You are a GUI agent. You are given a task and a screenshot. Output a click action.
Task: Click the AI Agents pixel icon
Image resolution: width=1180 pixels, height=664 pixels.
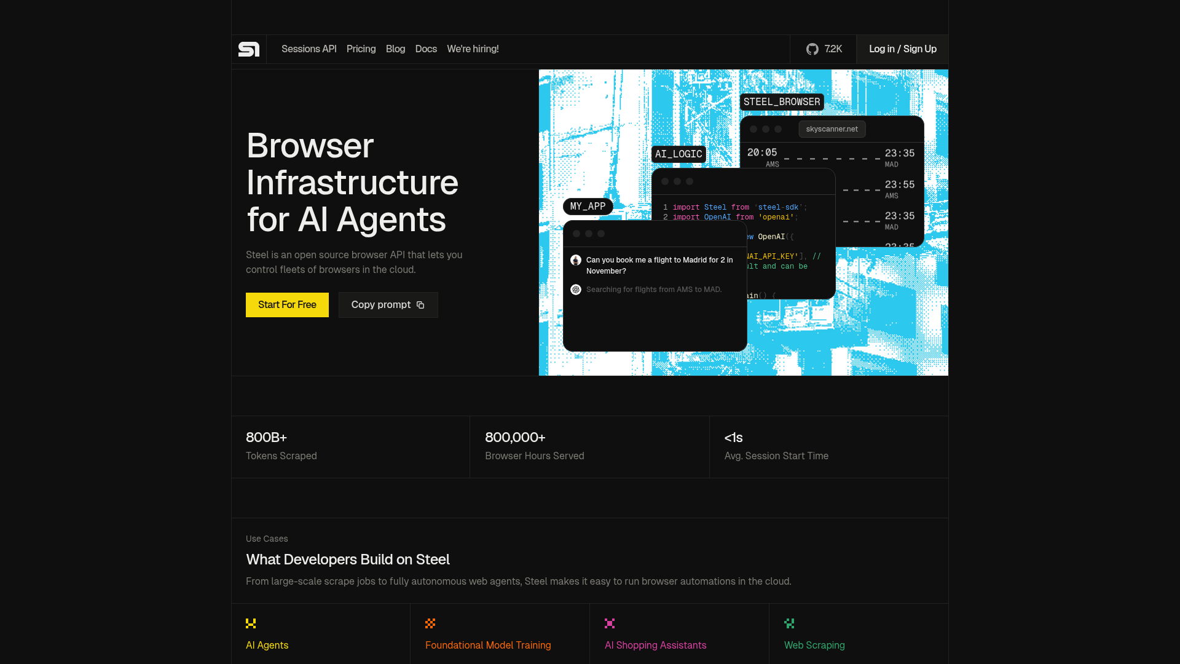(x=251, y=623)
